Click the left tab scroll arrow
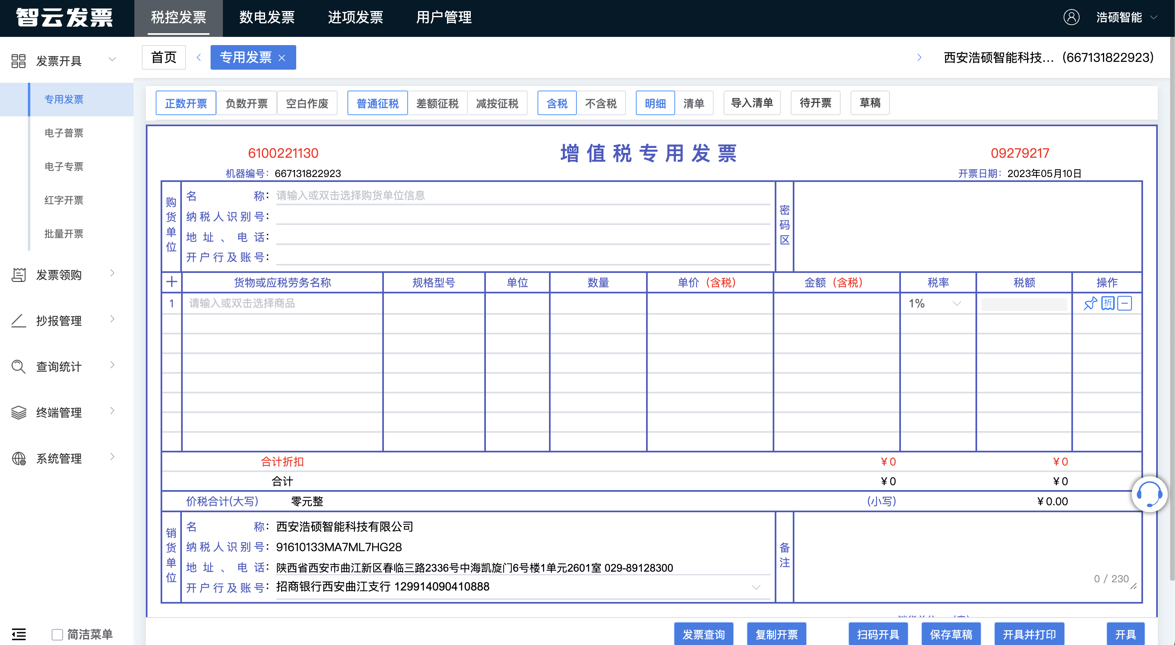1175x645 pixels. 198,57
